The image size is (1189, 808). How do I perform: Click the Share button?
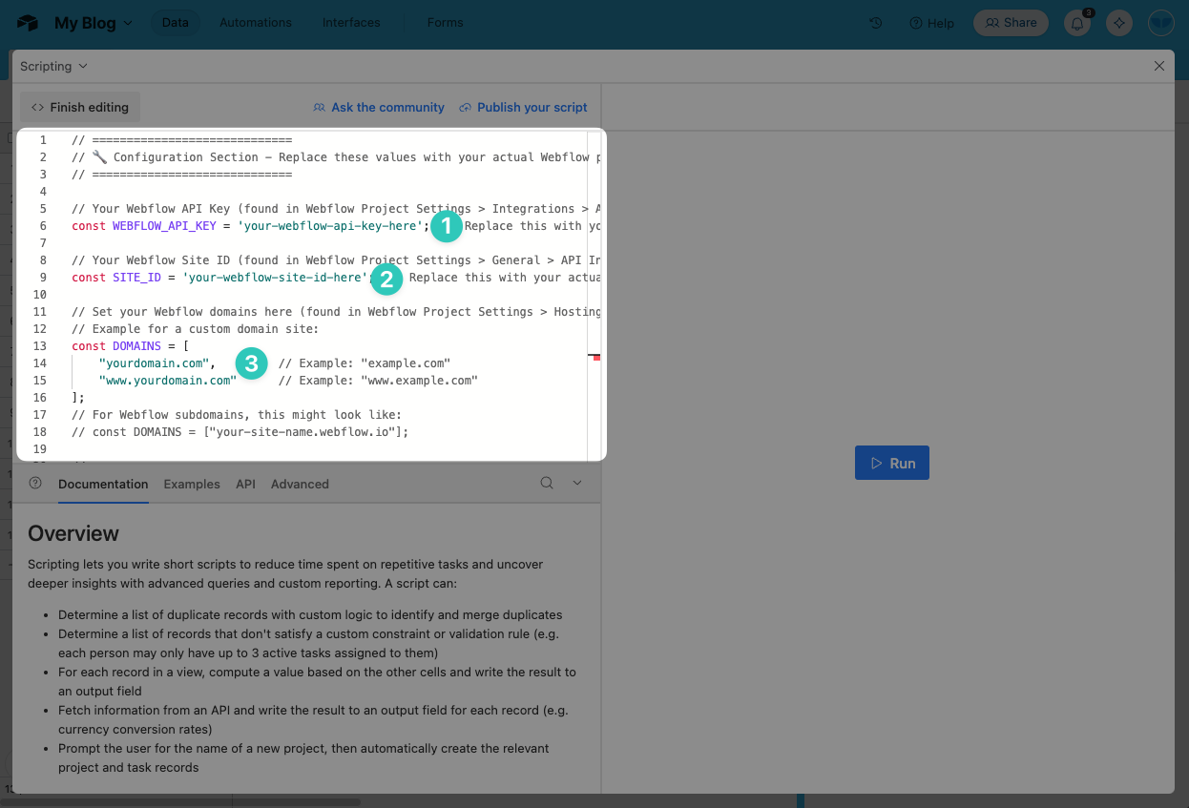click(x=1011, y=23)
